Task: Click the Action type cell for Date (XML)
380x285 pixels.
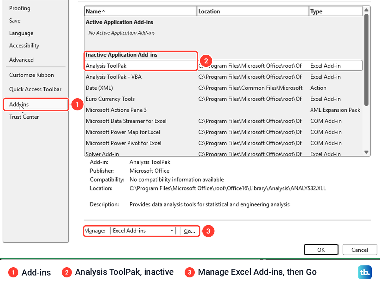Action: click(x=318, y=88)
